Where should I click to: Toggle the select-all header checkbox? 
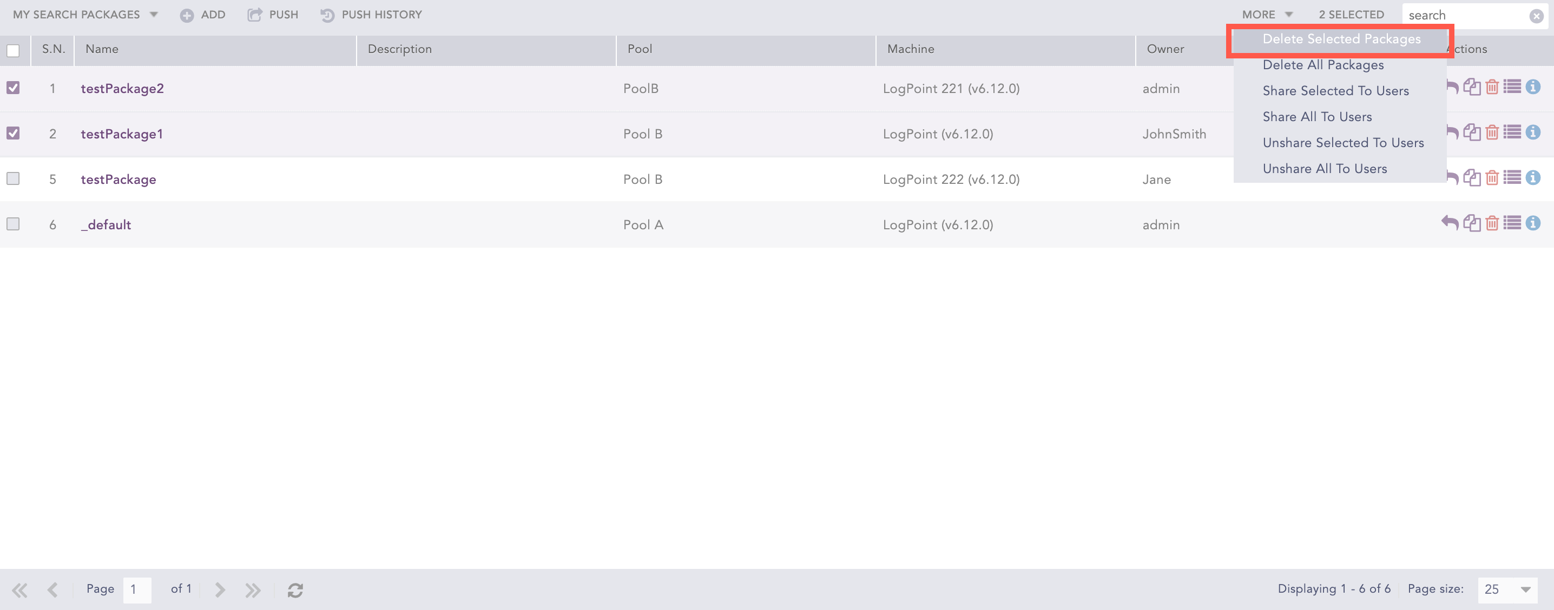tap(14, 51)
